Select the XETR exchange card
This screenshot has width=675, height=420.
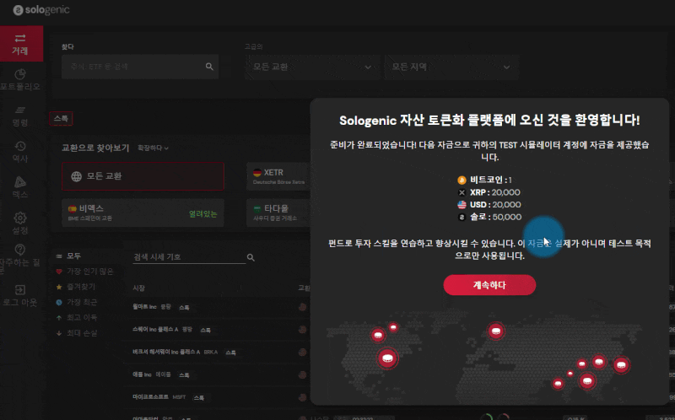278,176
